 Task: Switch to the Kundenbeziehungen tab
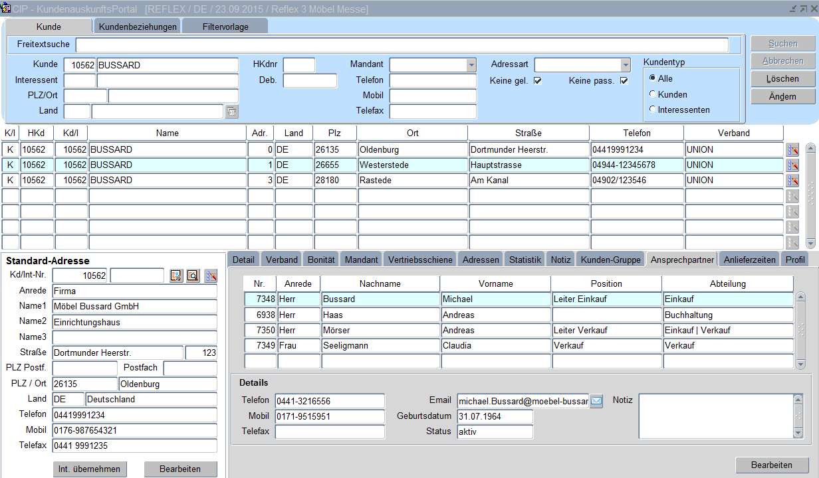138,27
